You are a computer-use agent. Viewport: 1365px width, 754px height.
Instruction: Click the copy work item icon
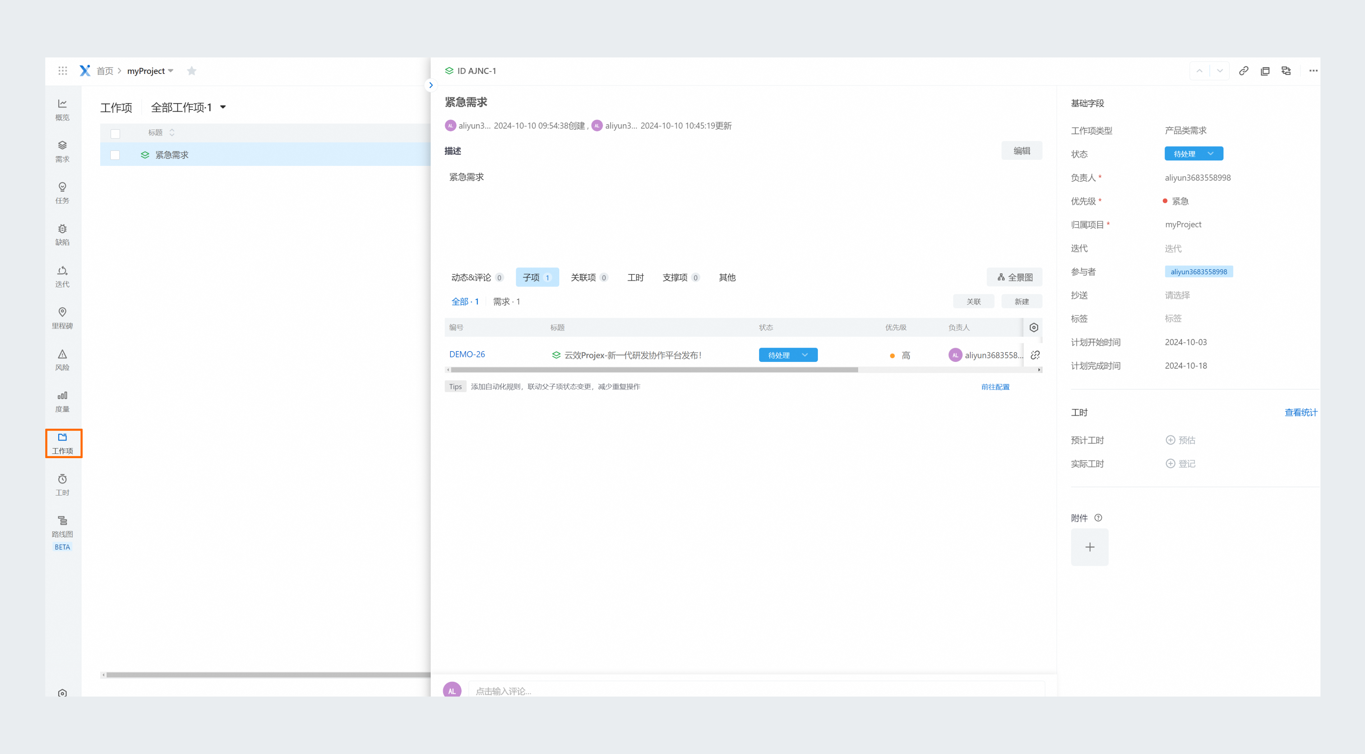pos(1265,70)
